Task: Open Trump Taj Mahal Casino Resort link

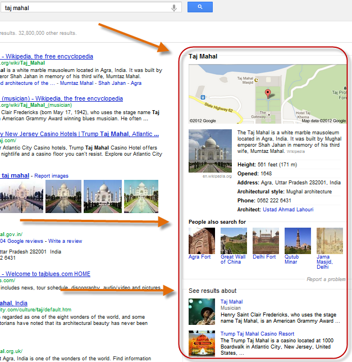Action: point(257,334)
